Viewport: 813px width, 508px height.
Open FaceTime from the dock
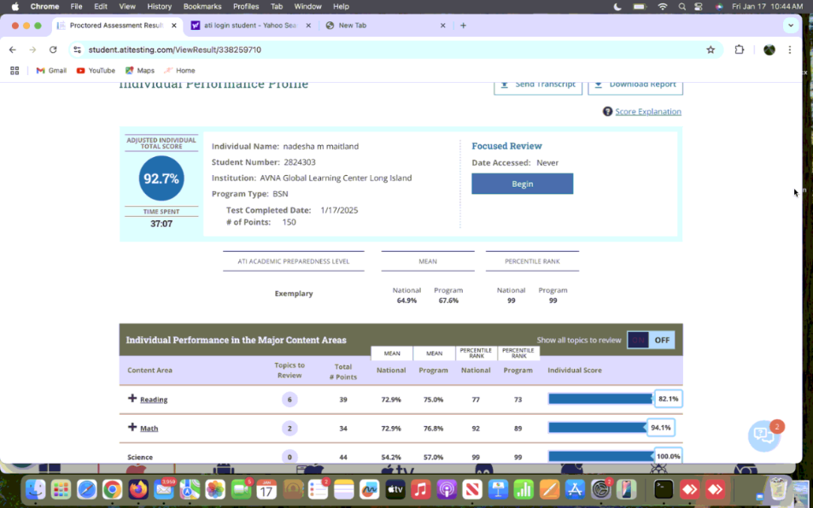[x=241, y=489]
